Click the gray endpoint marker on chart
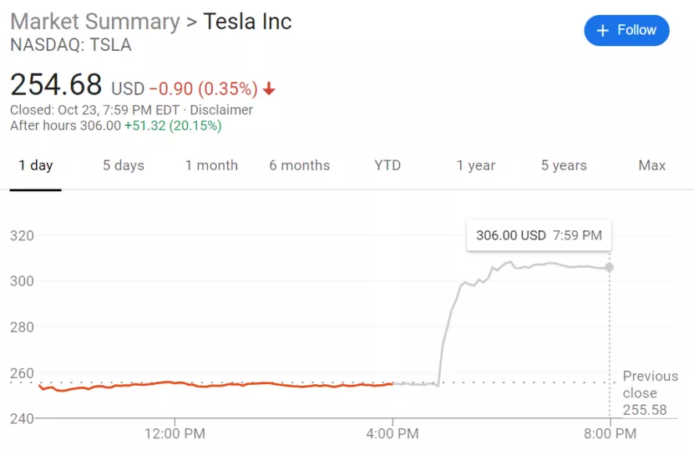694x450 pixels. tap(610, 267)
